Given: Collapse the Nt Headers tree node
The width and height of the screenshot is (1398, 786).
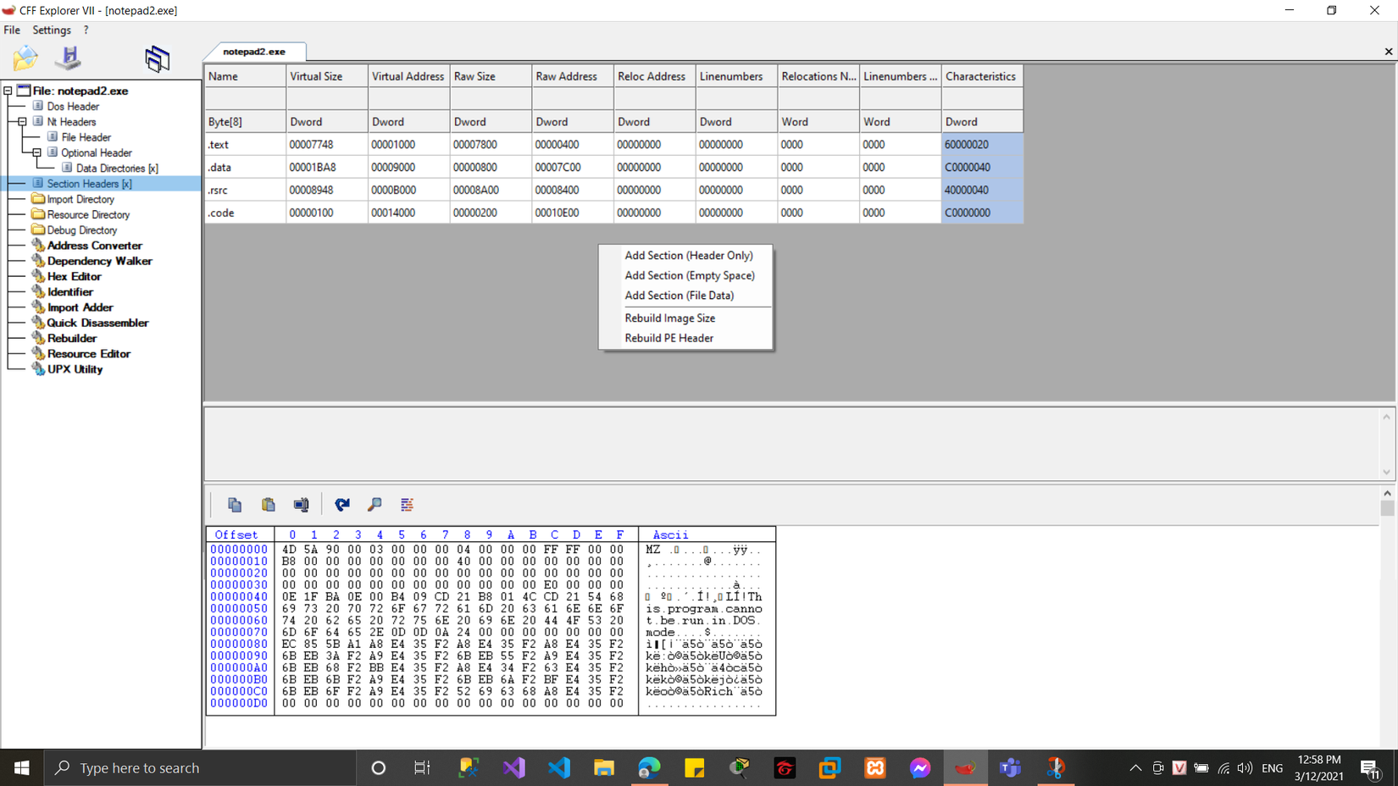Looking at the screenshot, I should 22,122.
